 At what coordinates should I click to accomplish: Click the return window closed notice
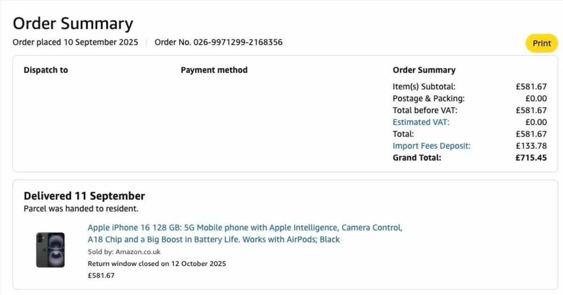pos(156,264)
